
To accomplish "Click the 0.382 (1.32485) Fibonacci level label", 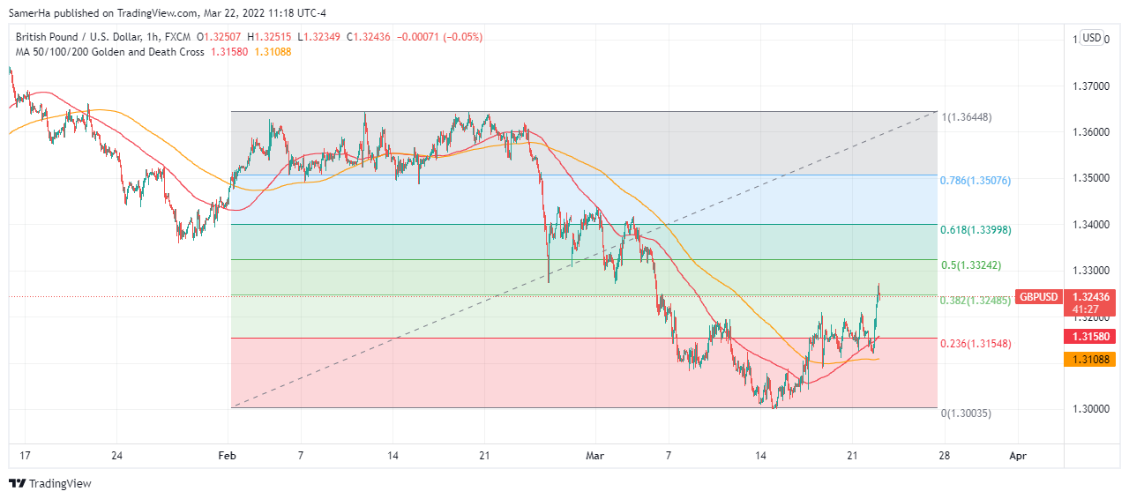I will pyautogui.click(x=975, y=301).
